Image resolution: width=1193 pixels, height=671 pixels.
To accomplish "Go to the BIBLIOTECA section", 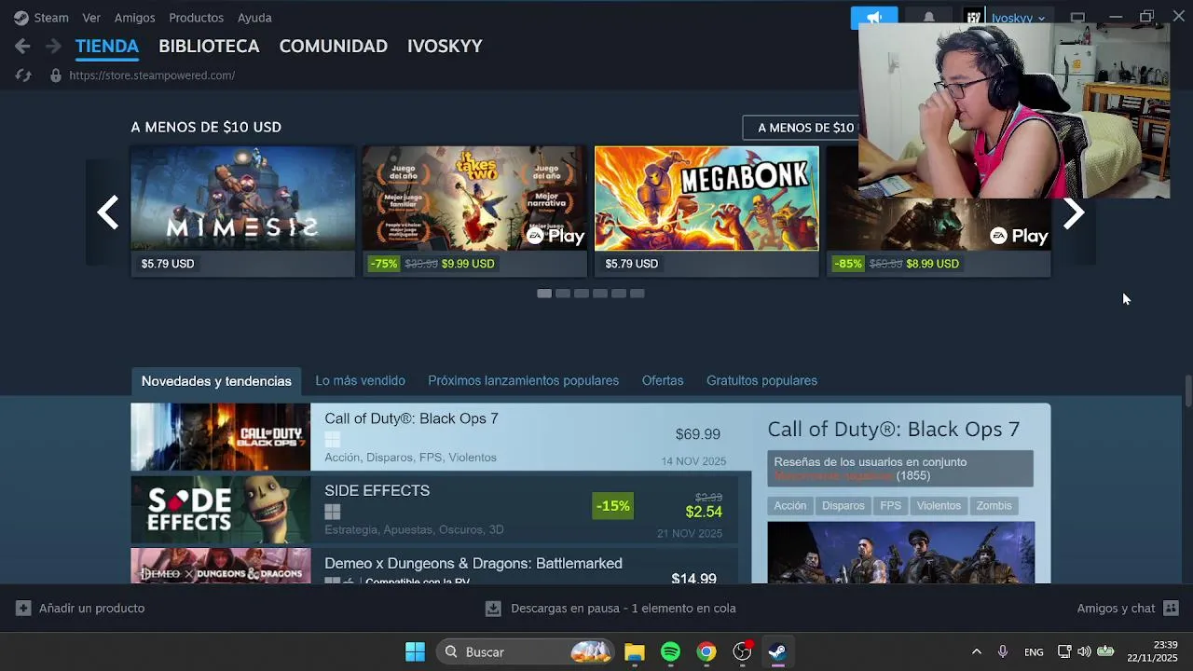I will tap(209, 46).
